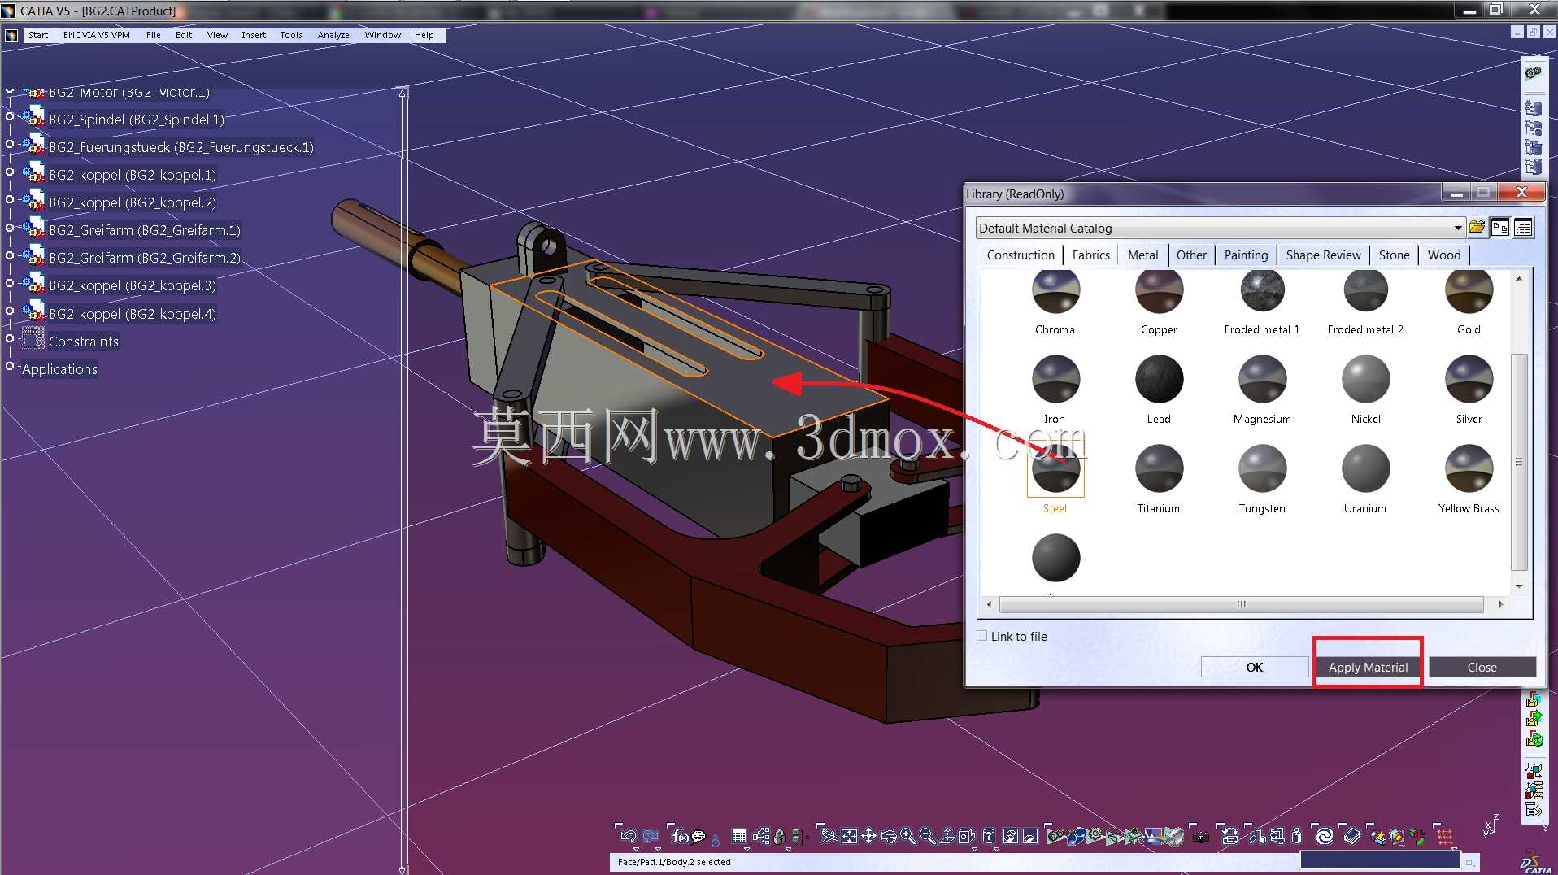Switch to the Construction tab

point(1021,255)
